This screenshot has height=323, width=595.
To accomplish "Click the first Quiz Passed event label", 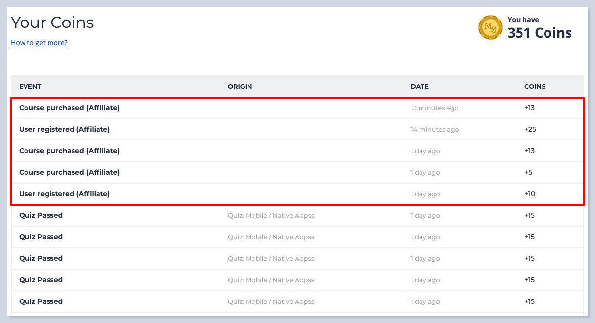I will point(41,215).
